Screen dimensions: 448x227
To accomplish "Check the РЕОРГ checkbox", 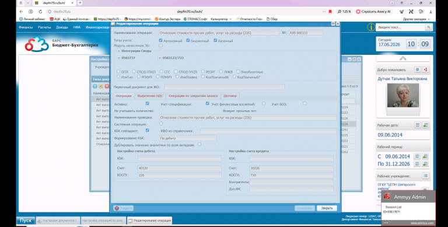I will (203, 71).
